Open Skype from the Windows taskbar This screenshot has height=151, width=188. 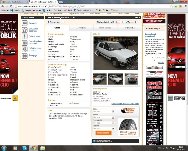[24, 148]
